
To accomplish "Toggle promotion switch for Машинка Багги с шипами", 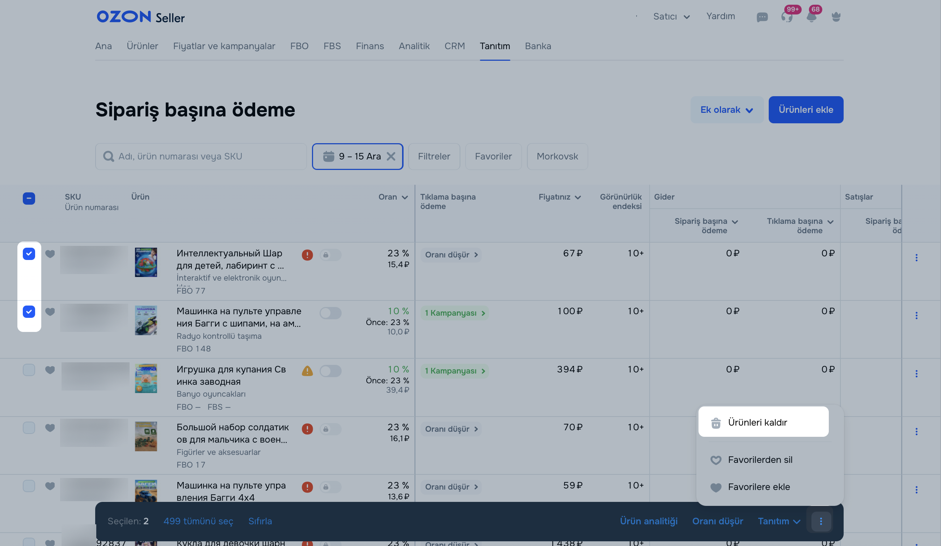I will pos(330,313).
